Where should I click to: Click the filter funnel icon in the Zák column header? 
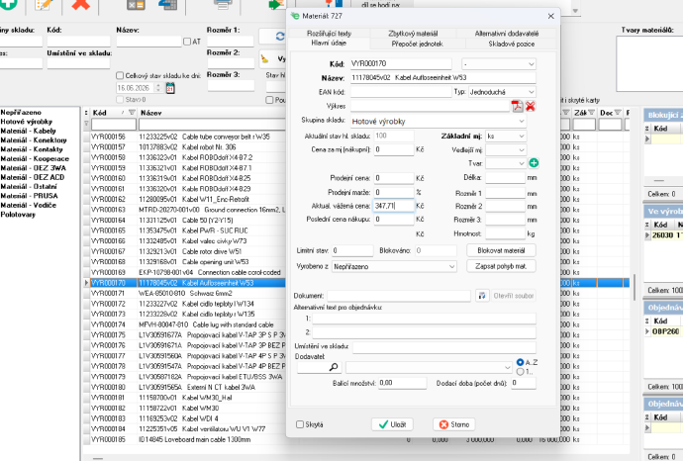coord(592,113)
